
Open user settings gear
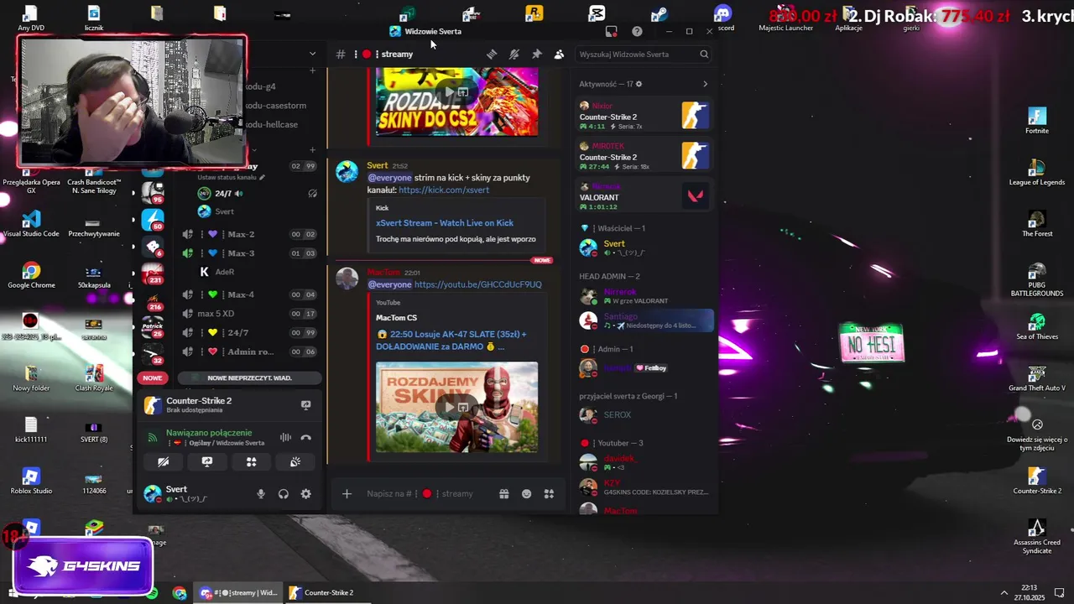click(x=306, y=494)
